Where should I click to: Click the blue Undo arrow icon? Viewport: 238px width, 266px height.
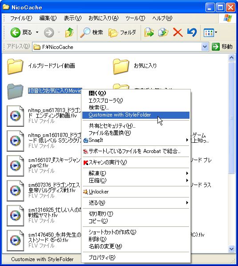192,32
